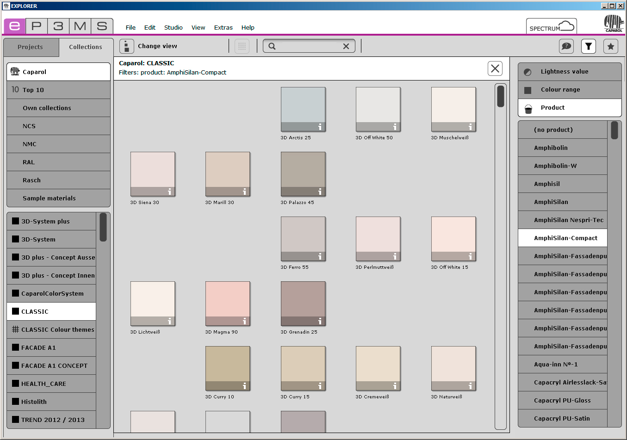This screenshot has width=627, height=440.
Task: Select the TREND 2012 / 2013 collection
Action: (x=51, y=420)
